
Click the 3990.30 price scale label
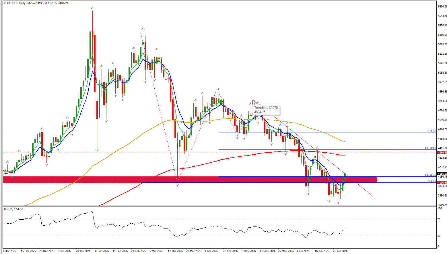pos(442,196)
